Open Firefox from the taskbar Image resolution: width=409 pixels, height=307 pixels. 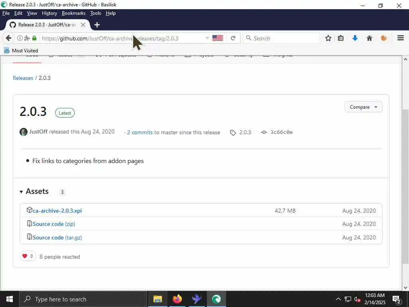tap(177, 299)
